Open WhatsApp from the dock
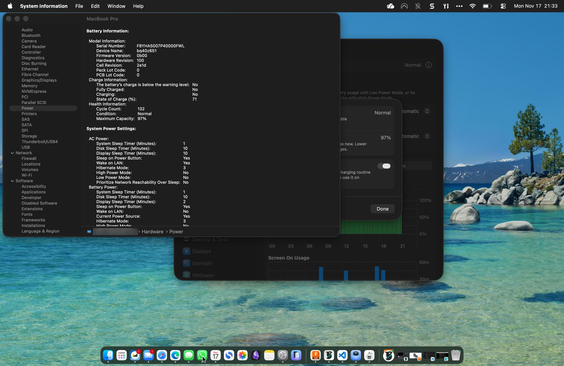This screenshot has width=564, height=366. pyautogui.click(x=202, y=355)
